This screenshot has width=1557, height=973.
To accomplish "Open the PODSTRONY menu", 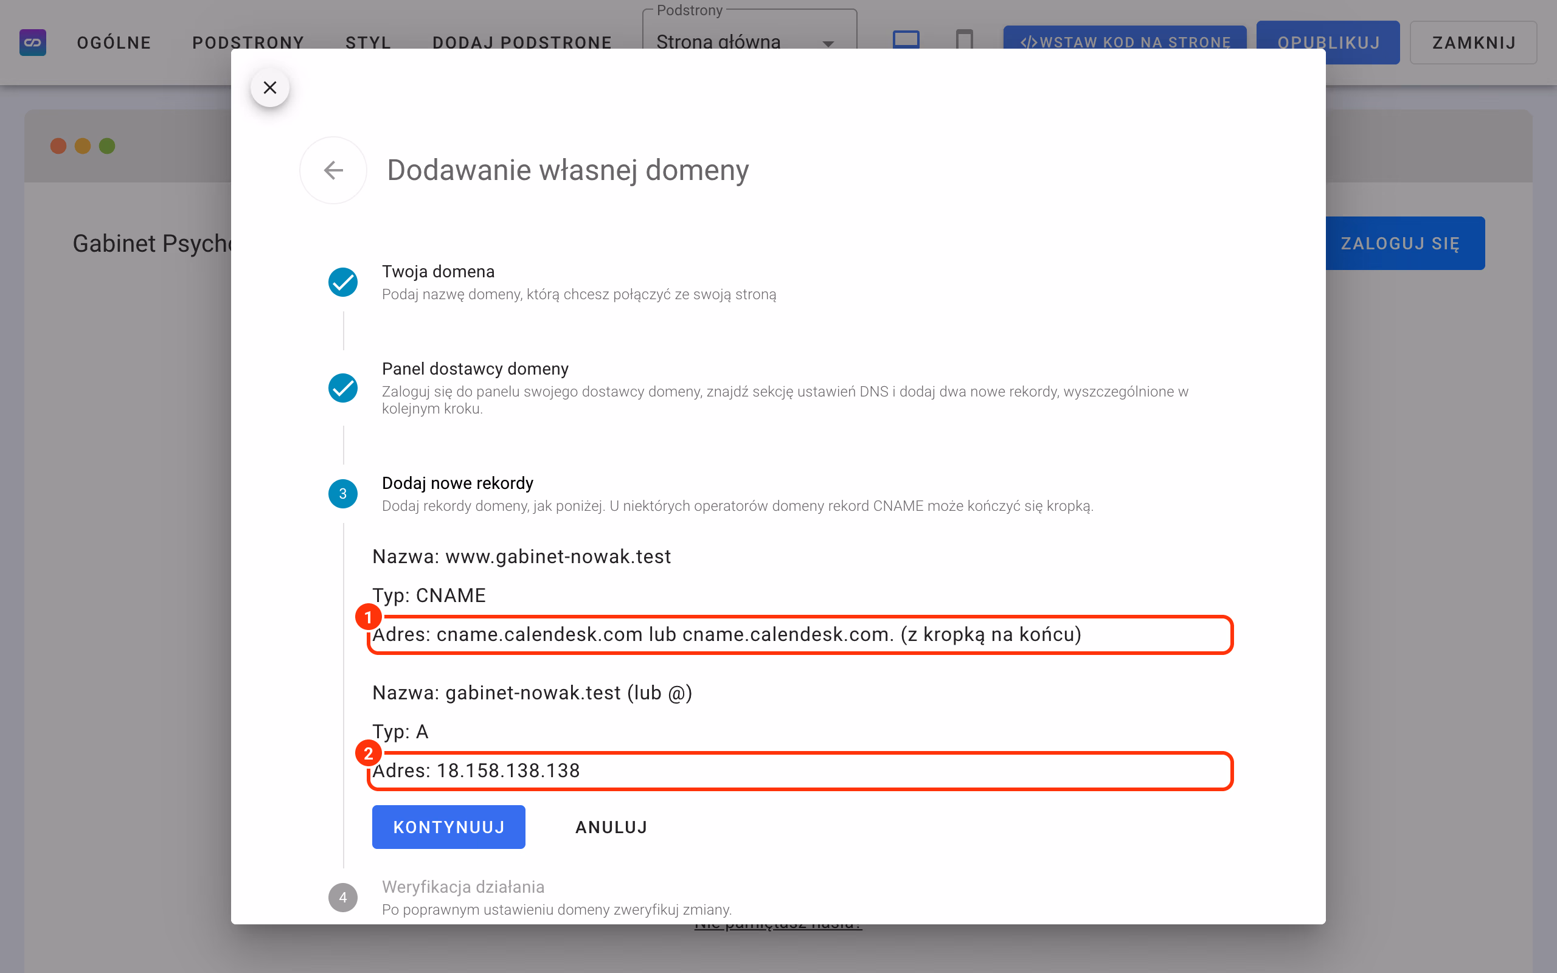I will click(248, 43).
